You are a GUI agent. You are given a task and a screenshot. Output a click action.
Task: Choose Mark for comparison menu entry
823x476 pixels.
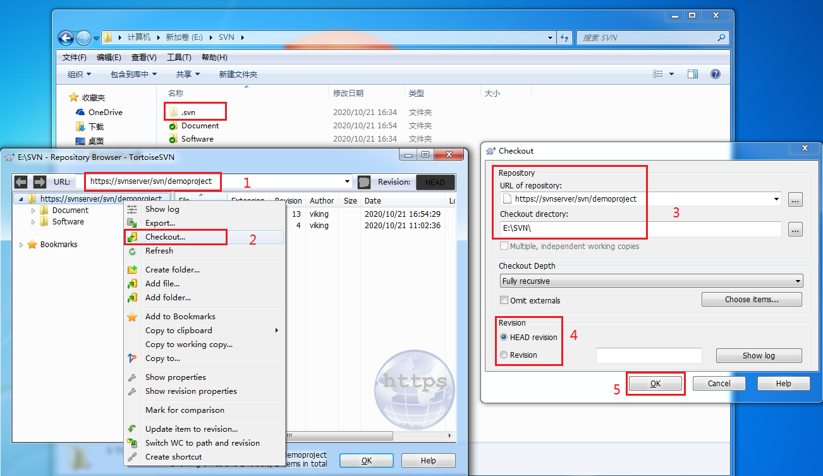point(185,410)
